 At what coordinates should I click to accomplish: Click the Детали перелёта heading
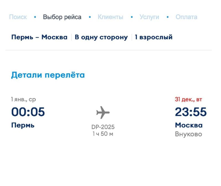coord(48,75)
